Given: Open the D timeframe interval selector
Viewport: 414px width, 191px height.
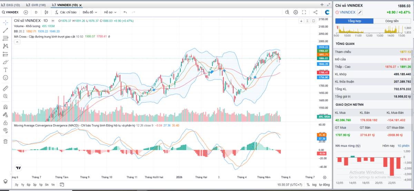Looking at the screenshot, I should [x=36, y=12].
